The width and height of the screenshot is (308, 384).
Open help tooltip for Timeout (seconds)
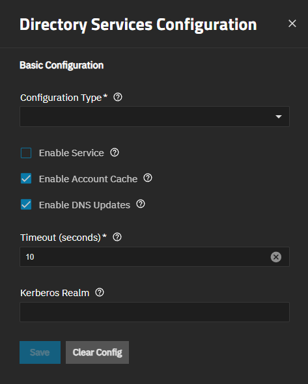click(117, 237)
